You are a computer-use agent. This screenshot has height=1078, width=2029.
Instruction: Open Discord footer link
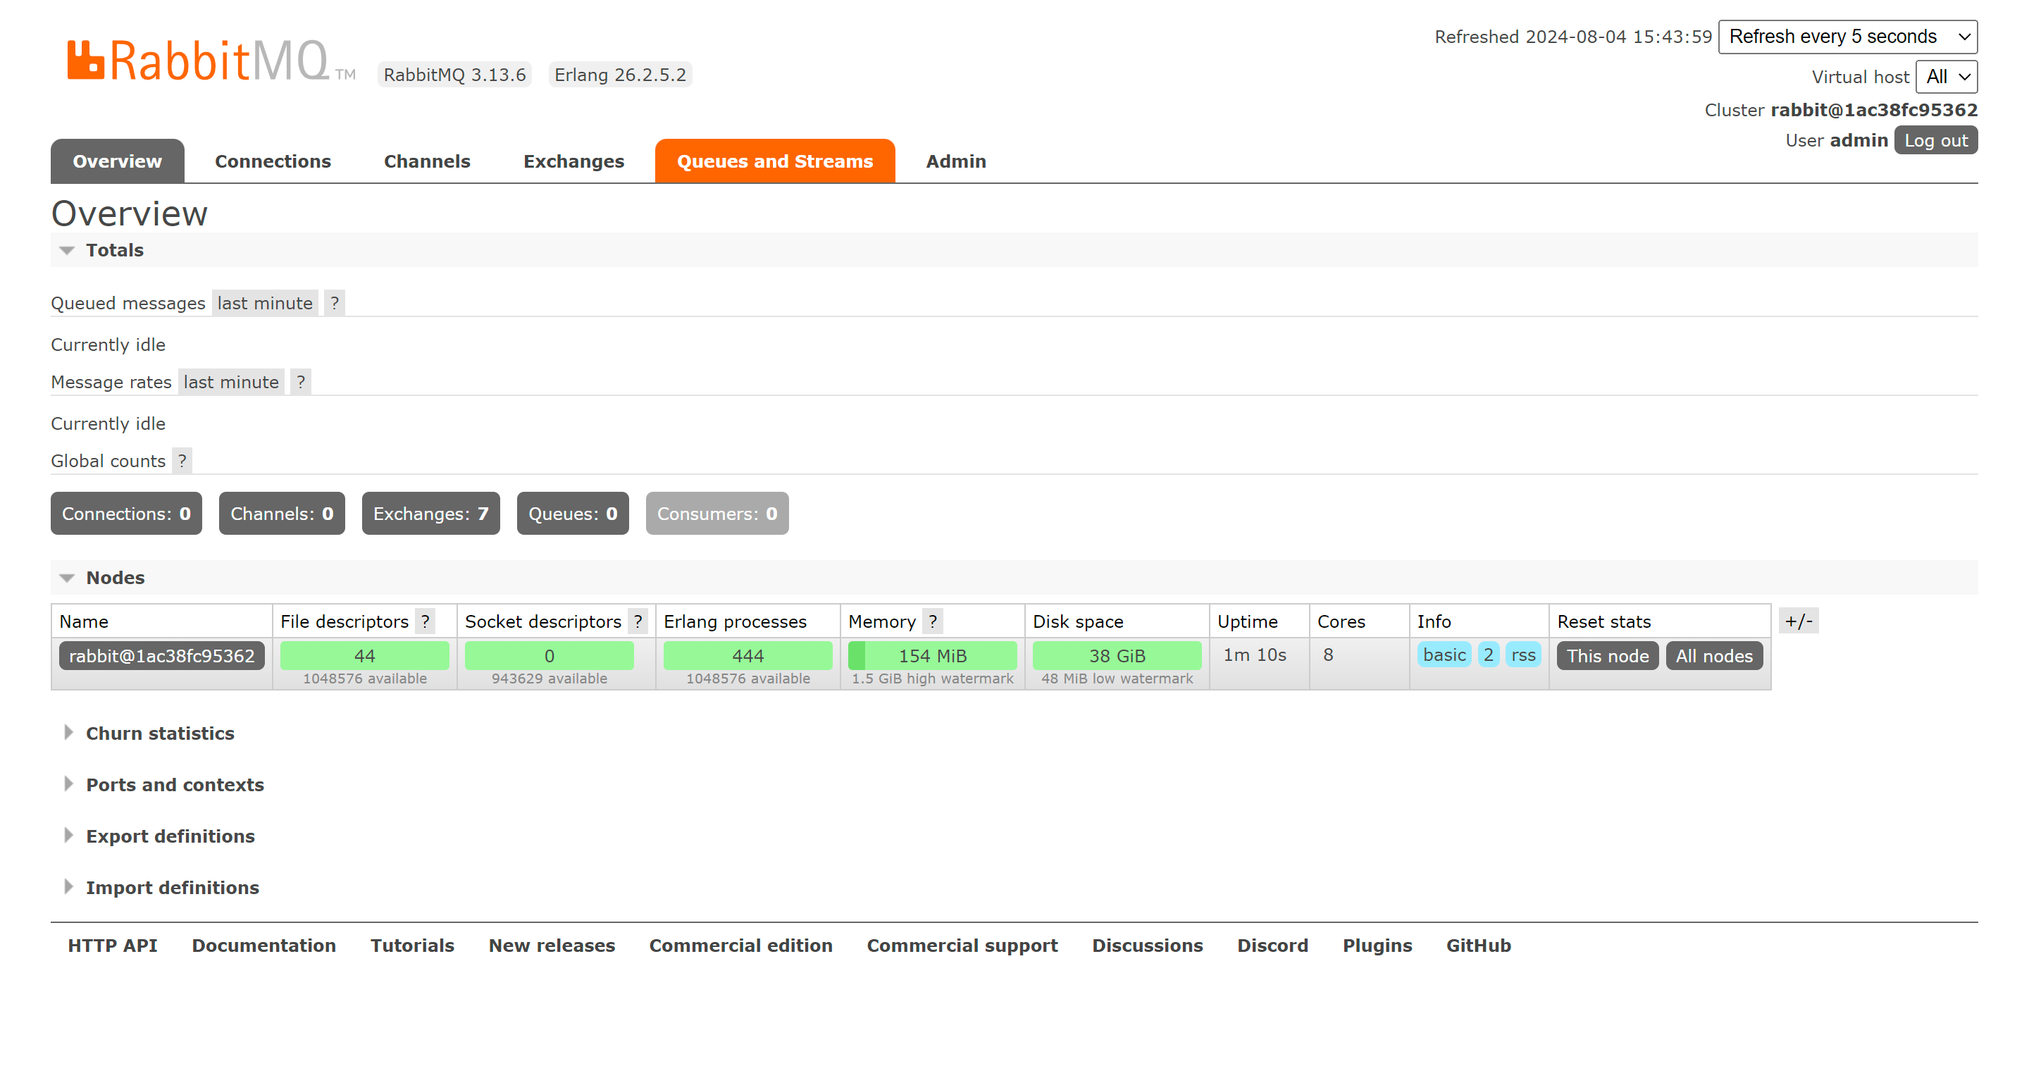pyautogui.click(x=1273, y=946)
